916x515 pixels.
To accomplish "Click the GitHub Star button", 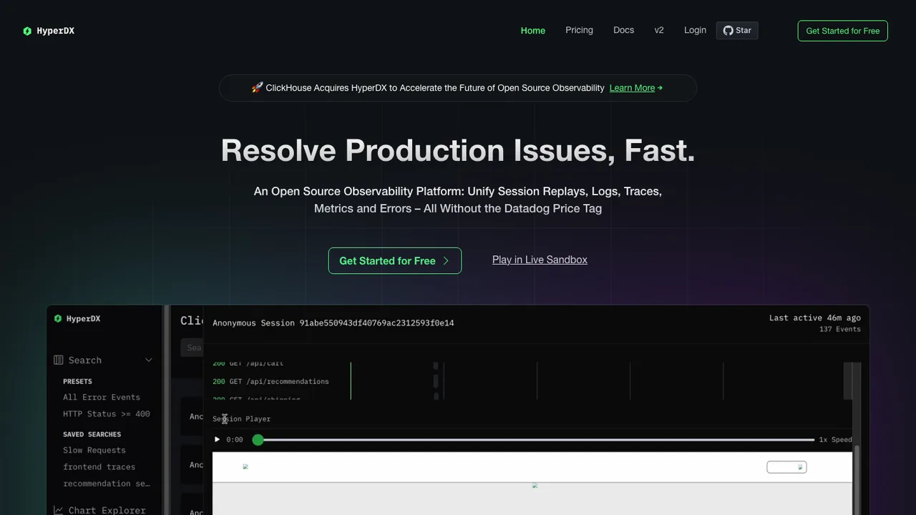I will [x=737, y=31].
